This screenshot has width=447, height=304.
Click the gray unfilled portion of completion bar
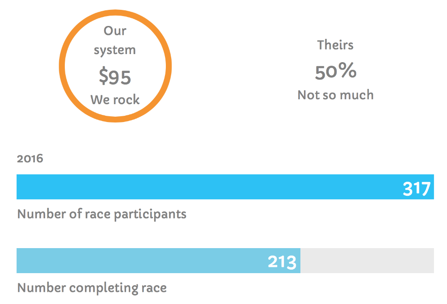tap(367, 261)
